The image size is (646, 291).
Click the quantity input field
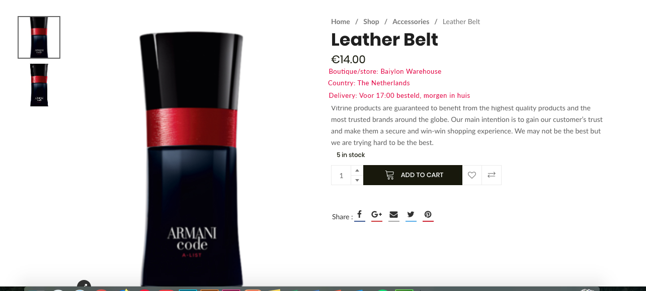tap(341, 175)
